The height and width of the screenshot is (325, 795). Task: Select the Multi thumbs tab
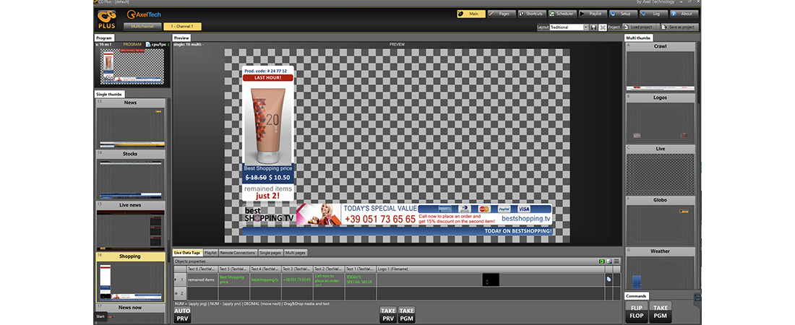click(639, 38)
